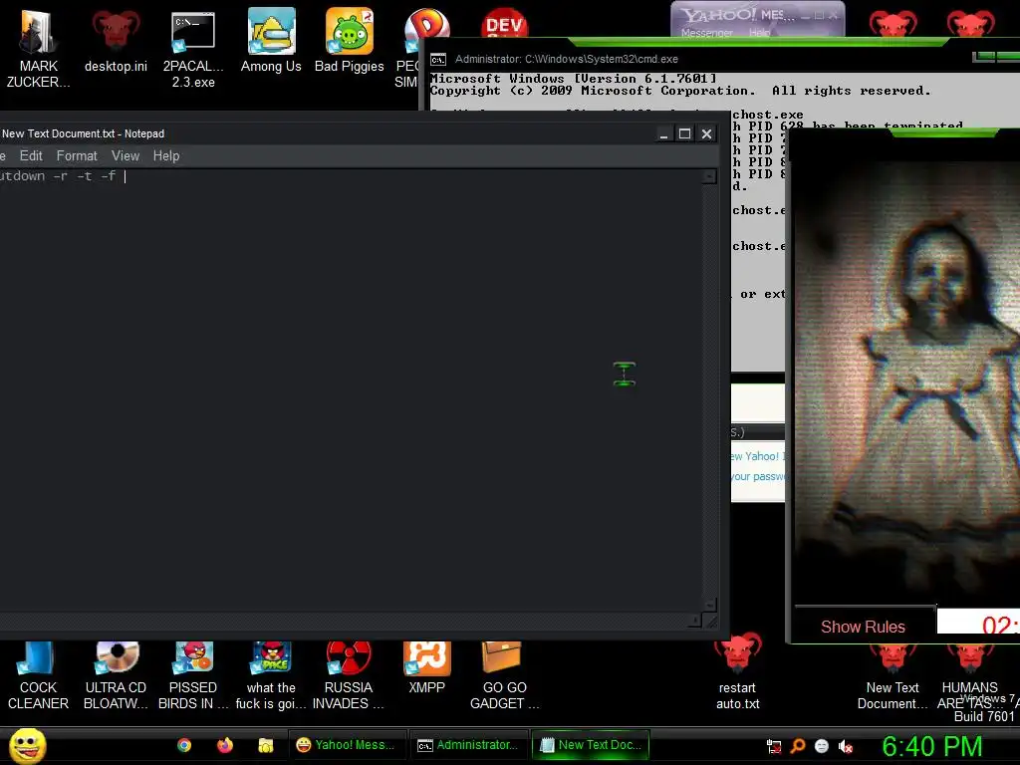Screen dimensions: 1020x765
Task: Select the red DEV desktop icon
Action: tap(504, 24)
